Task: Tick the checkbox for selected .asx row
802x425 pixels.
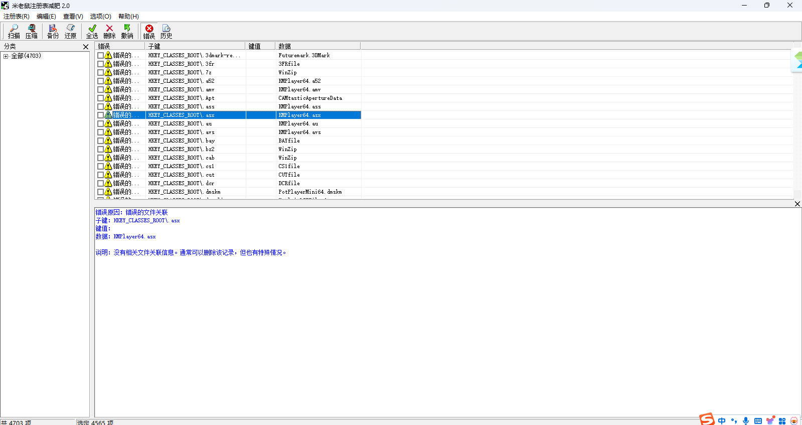Action: (100, 115)
